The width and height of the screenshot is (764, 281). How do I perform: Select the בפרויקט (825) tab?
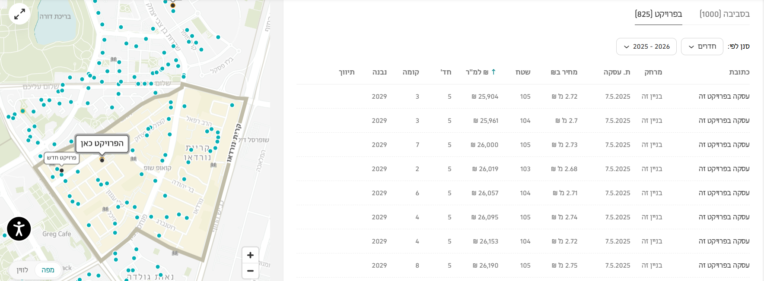(x=658, y=14)
